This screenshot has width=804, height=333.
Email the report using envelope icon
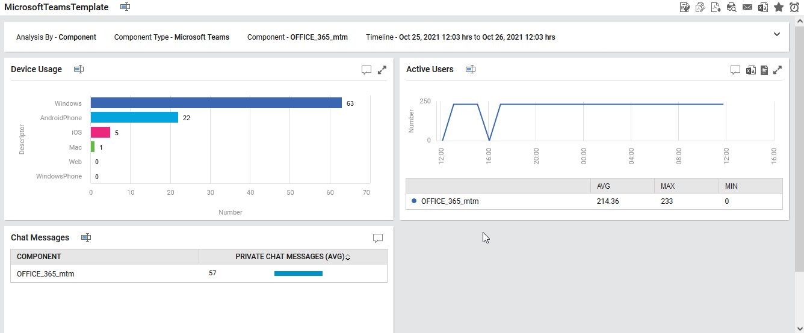[x=747, y=7]
